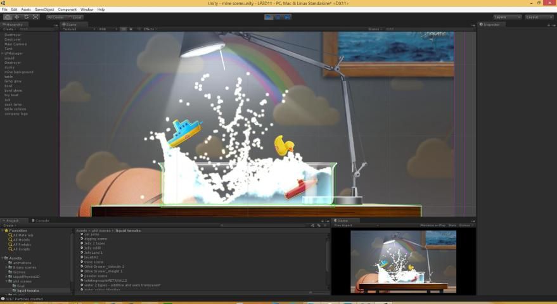Select the Rotate tool

point(26,17)
